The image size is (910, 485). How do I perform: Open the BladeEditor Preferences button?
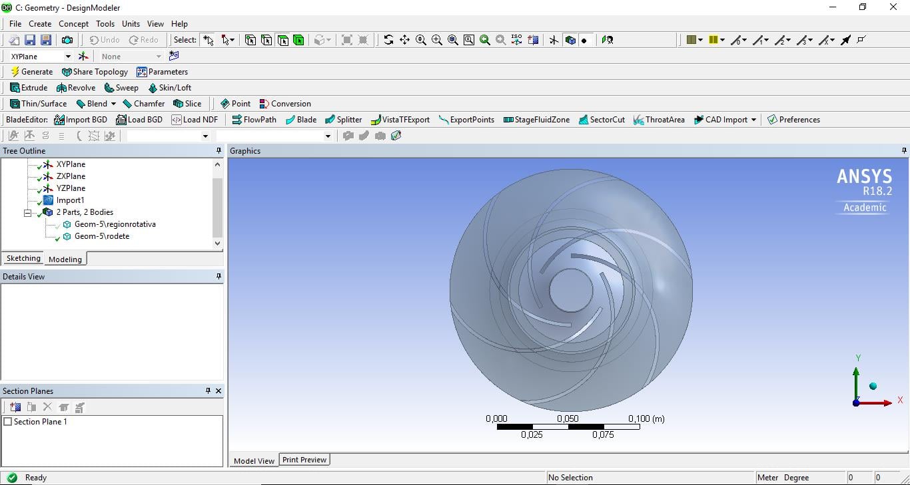[793, 120]
